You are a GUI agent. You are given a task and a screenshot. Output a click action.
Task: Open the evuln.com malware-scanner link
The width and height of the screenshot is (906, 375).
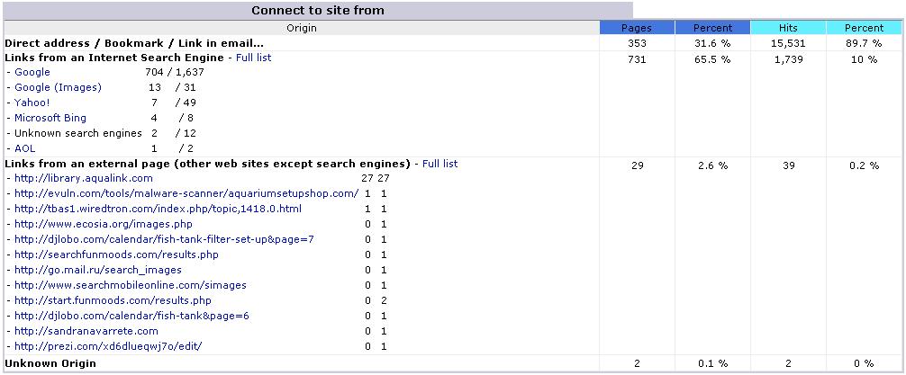pos(186,193)
